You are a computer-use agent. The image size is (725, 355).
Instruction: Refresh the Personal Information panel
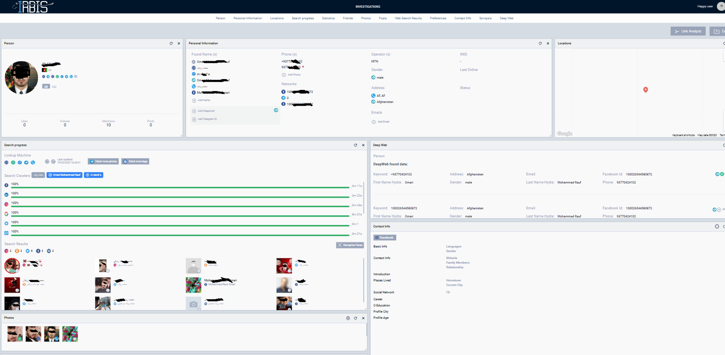point(540,43)
